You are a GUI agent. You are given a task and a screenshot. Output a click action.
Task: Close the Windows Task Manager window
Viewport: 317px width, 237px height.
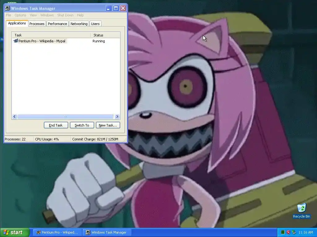tap(123, 8)
